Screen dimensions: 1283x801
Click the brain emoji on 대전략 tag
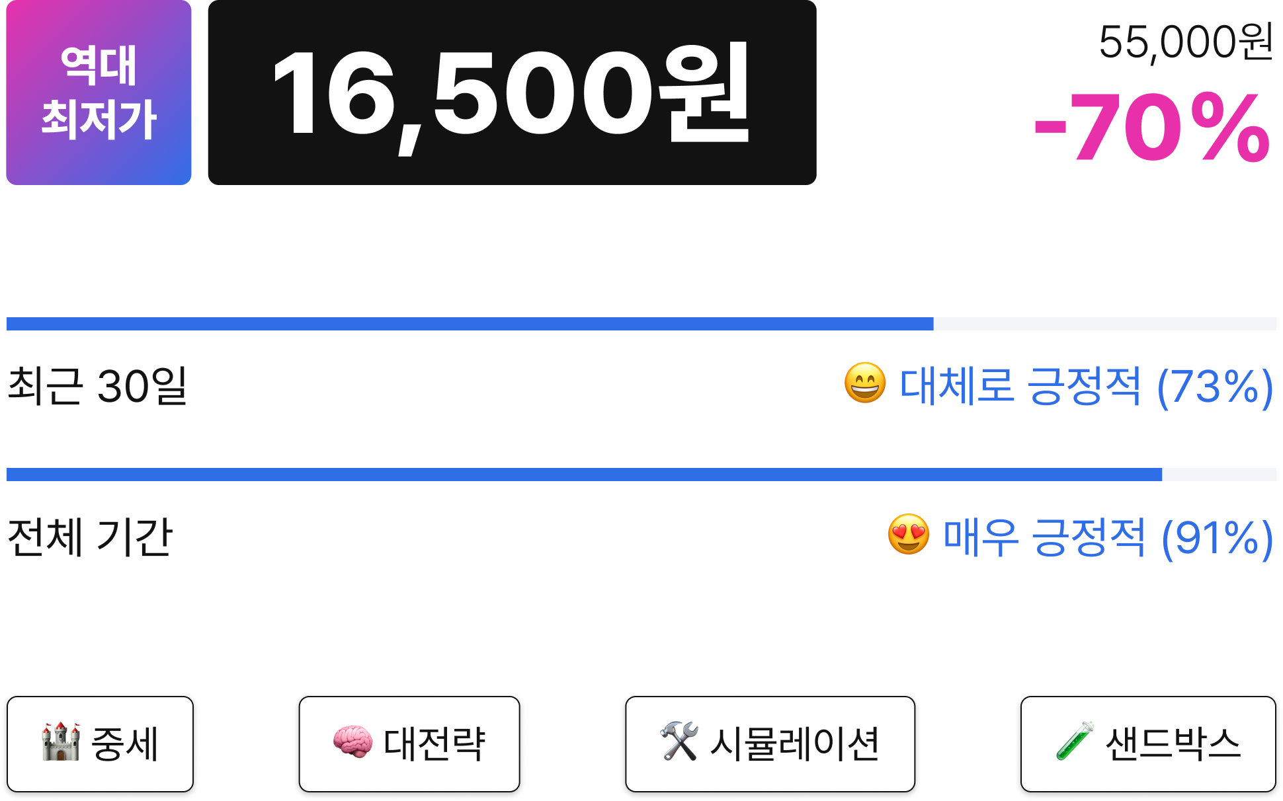[352, 742]
